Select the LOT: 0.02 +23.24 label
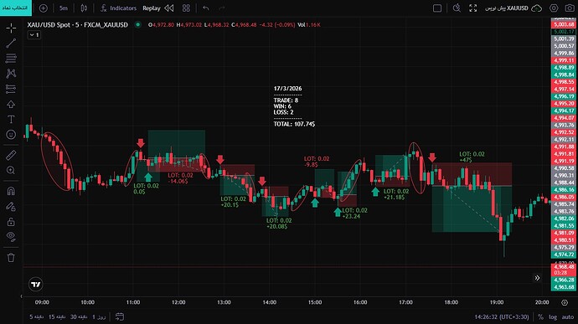 click(x=354, y=213)
